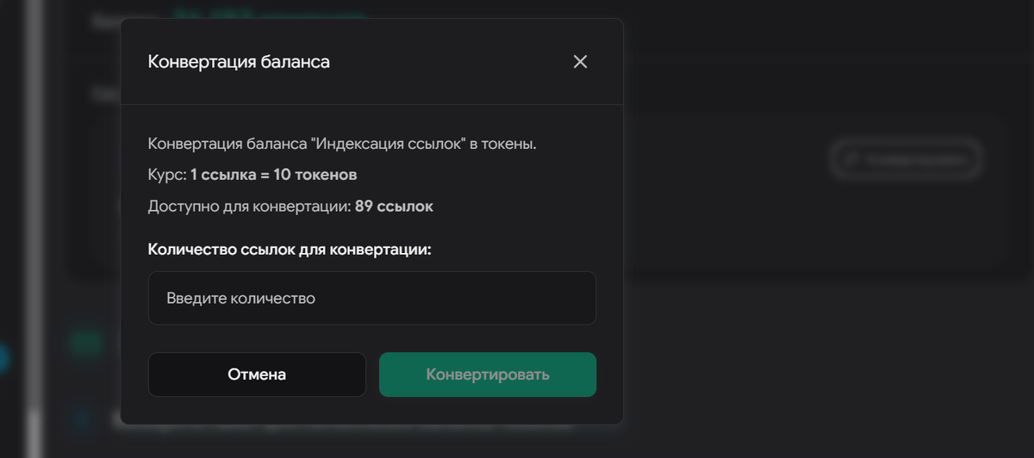Click the blurred green icon in background
Viewport: 1034px width, 458px height.
pos(84,343)
